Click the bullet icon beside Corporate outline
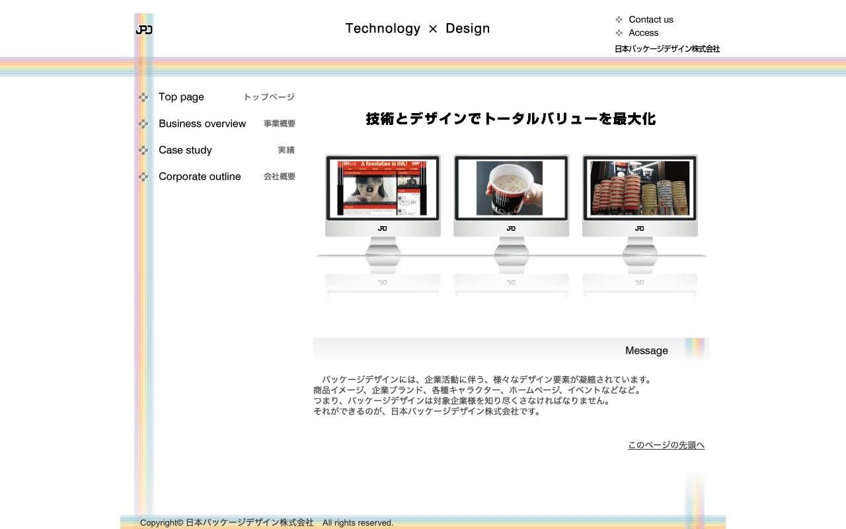The width and height of the screenshot is (846, 529). coord(143,177)
